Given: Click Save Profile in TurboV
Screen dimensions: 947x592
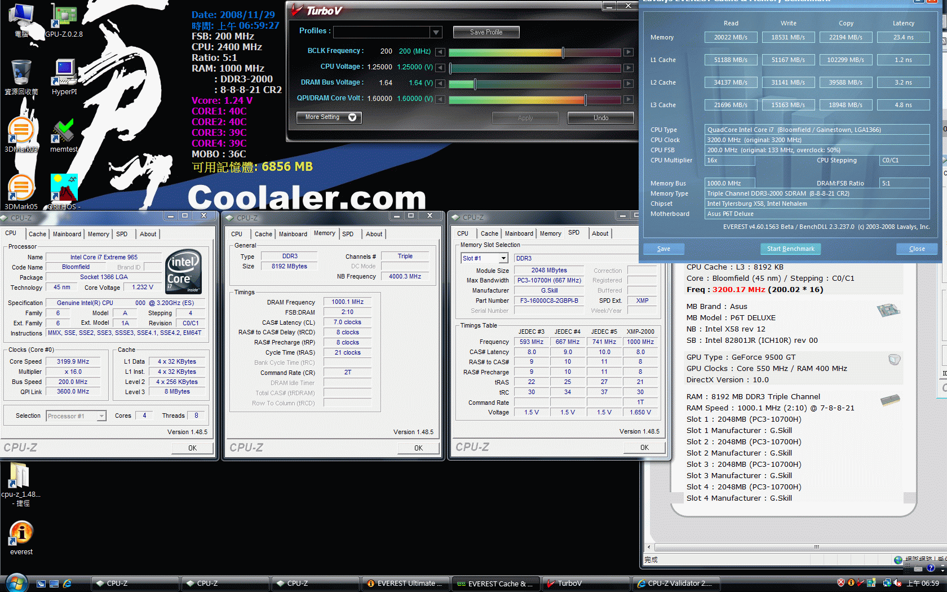Looking at the screenshot, I should pos(486,32).
